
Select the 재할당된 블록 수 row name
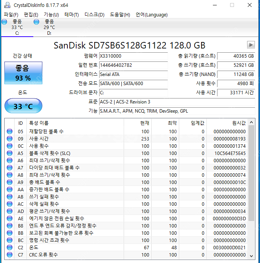(x=46, y=131)
